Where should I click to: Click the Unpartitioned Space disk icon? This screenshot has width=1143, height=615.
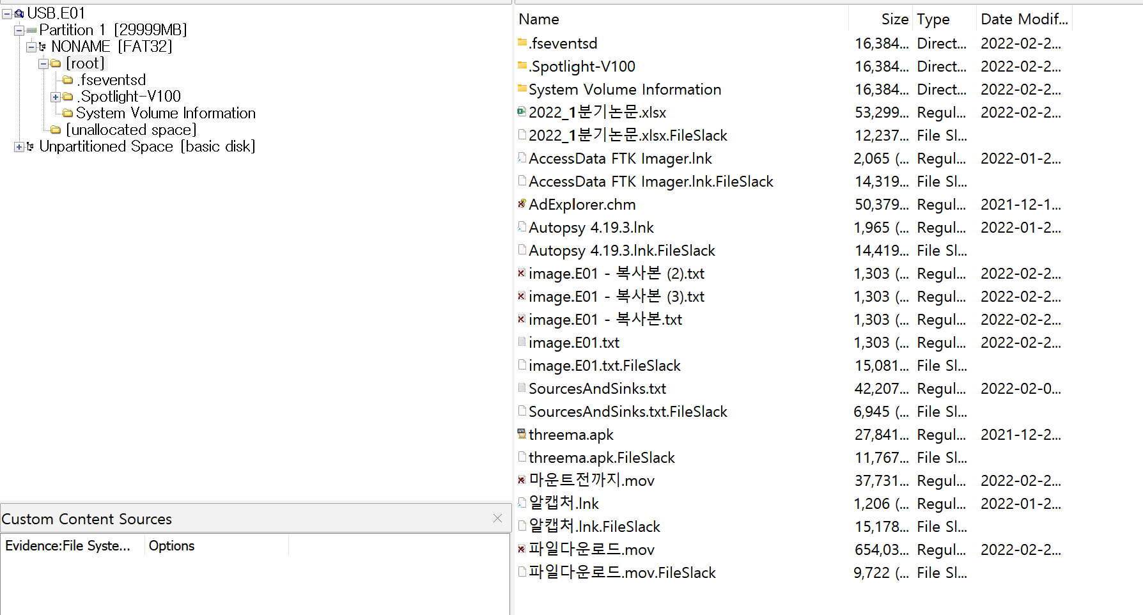[30, 146]
